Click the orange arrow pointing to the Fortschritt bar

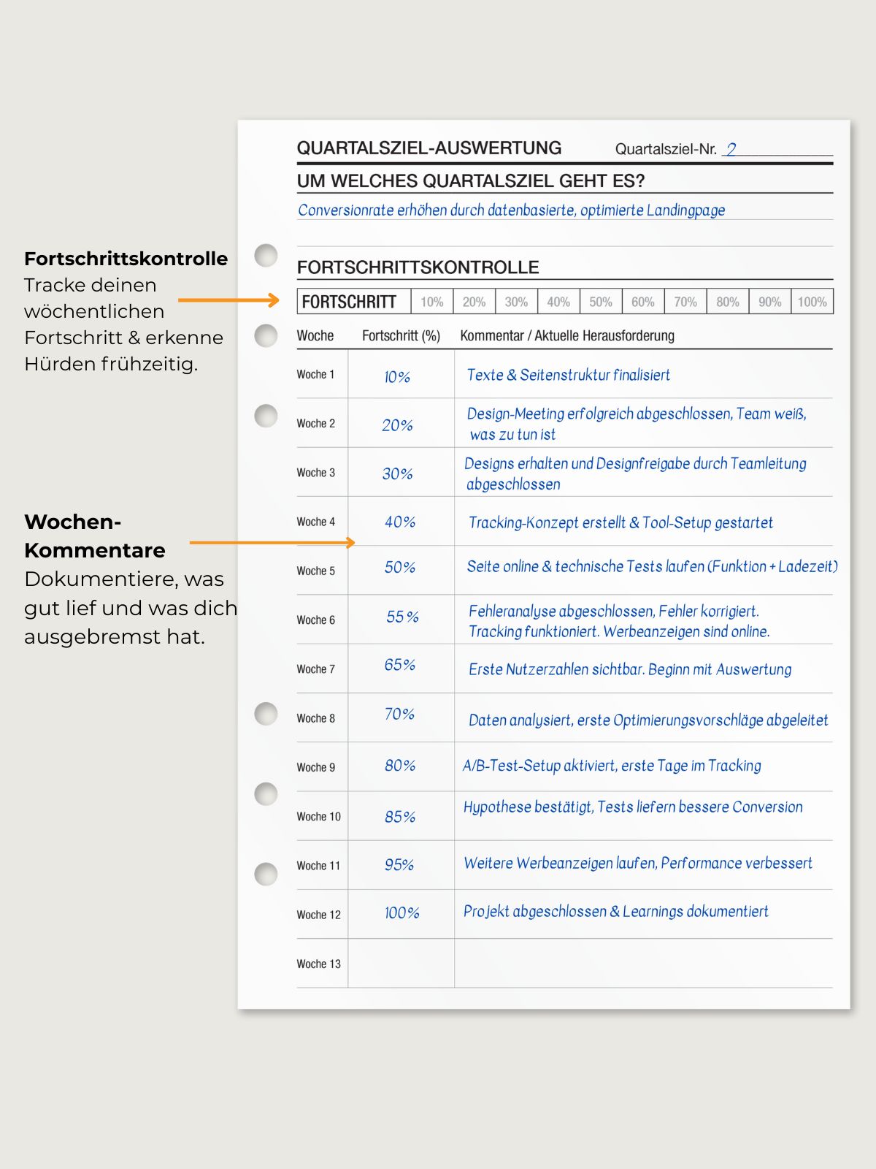(228, 300)
